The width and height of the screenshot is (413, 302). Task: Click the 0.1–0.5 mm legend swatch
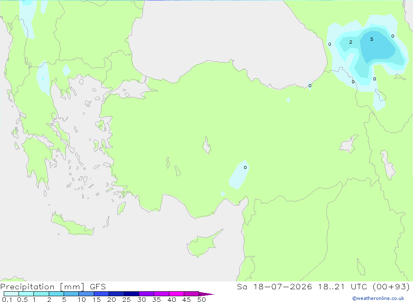(x=11, y=294)
